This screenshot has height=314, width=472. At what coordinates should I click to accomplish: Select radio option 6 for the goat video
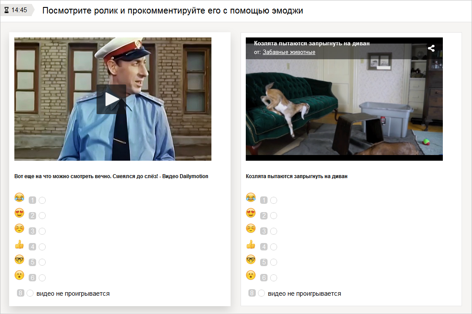pos(274,278)
